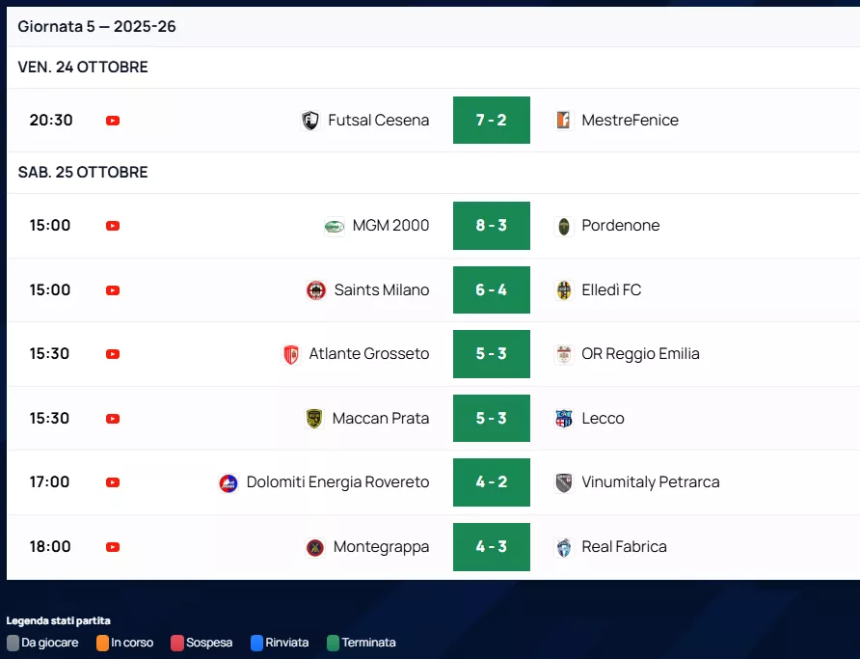860x659 pixels.
Task: Open the 7 - 2 match result
Action: click(x=492, y=121)
